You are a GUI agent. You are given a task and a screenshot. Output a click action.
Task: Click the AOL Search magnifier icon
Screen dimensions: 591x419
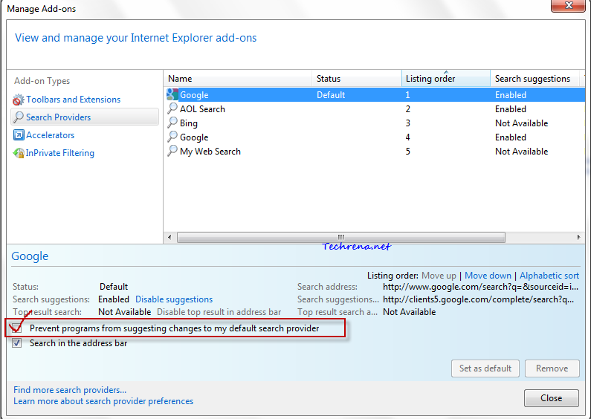(x=172, y=108)
